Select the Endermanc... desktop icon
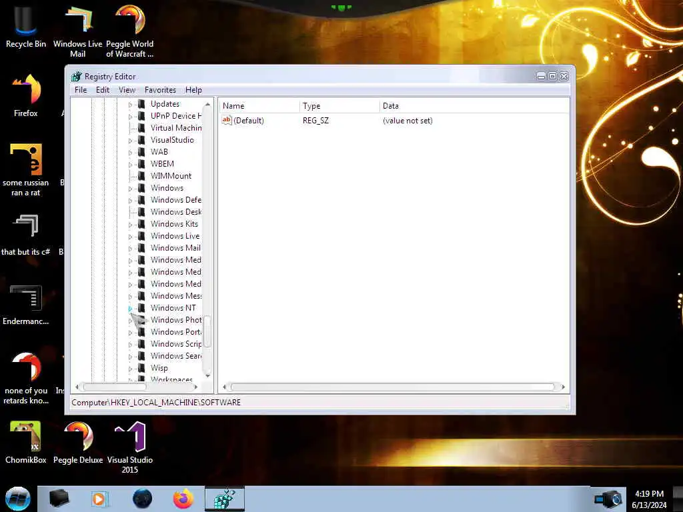Image resolution: width=683 pixels, height=512 pixels. pos(26,305)
